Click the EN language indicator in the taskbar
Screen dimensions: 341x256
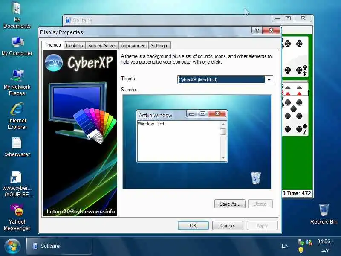(x=284, y=246)
